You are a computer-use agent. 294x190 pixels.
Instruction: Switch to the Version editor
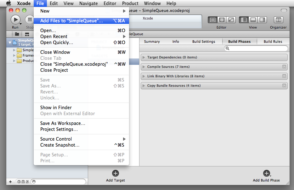(231, 20)
